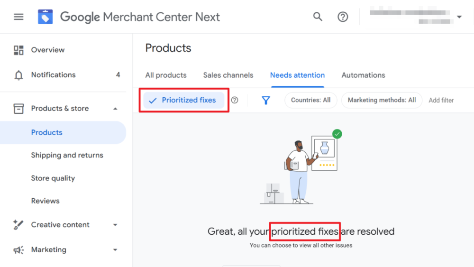474x267 pixels.
Task: Open the Countries: All filter
Action: click(x=310, y=100)
